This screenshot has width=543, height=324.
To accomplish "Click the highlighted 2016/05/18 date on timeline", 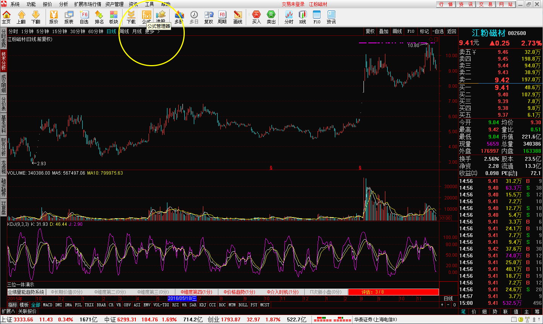I will click(182, 298).
